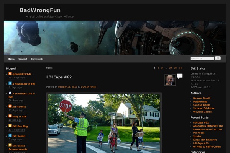Click A Scientist's Life in EVE icon

10,93
